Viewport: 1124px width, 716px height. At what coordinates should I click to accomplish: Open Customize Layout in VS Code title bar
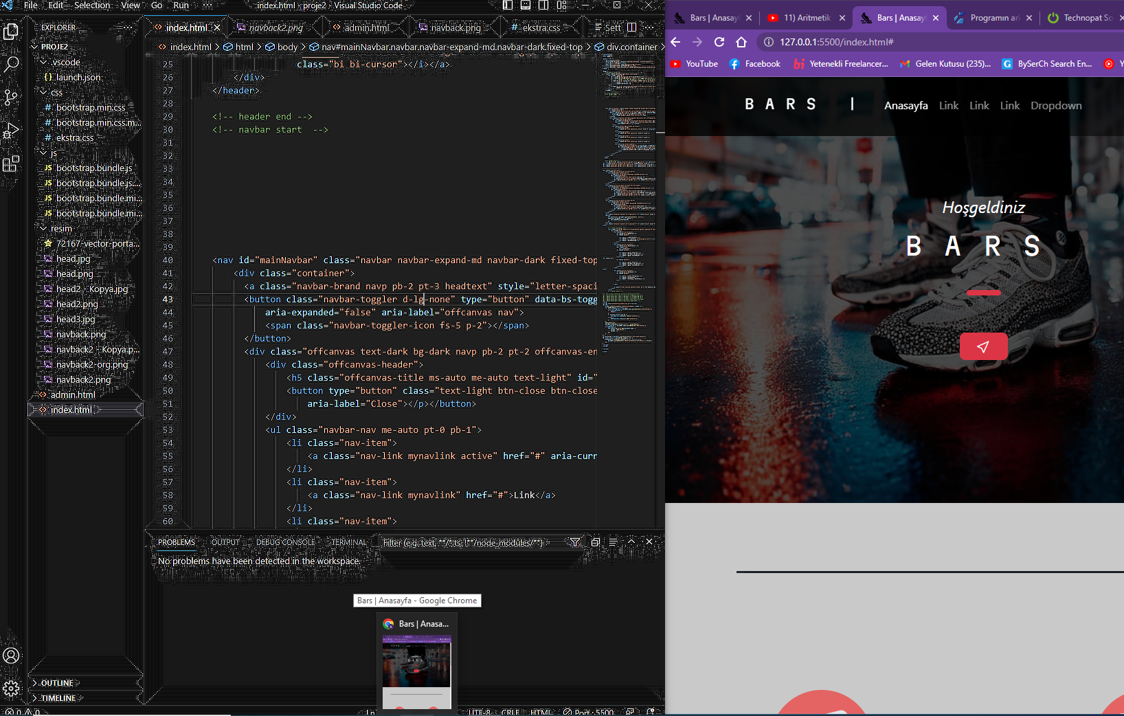562,5
